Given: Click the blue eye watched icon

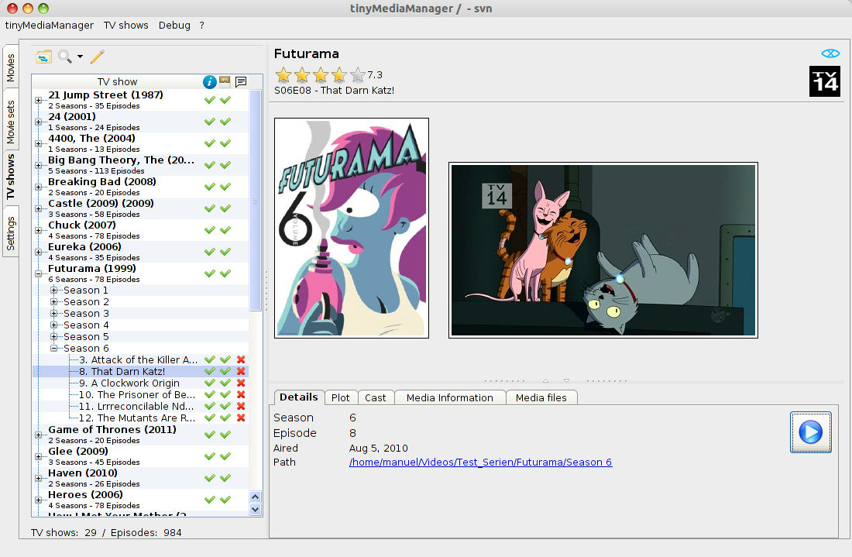Looking at the screenshot, I should 830,53.
